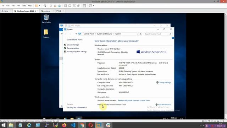Click the search magnifier icon in System window
The width and height of the screenshot is (227, 128).
tap(170, 34)
